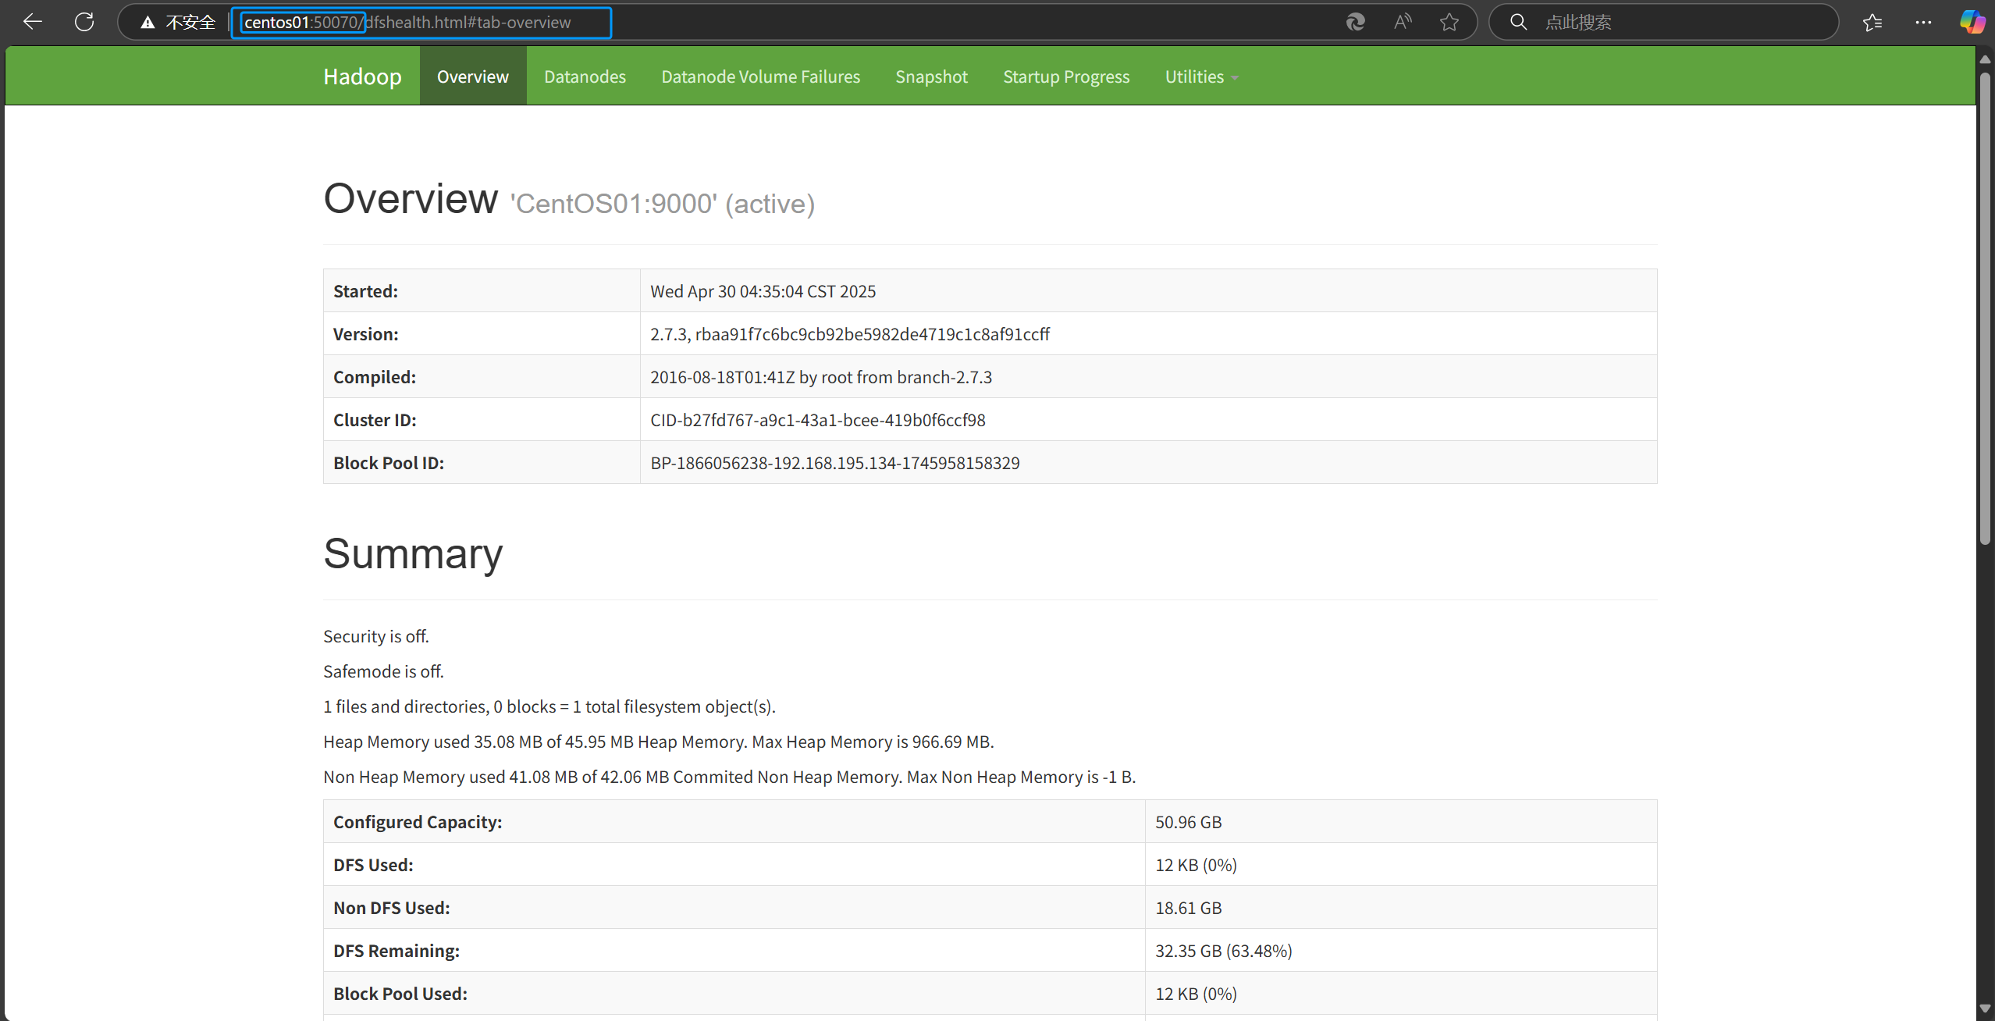
Task: Open the Datanode Volume Failures tab
Action: [x=760, y=76]
